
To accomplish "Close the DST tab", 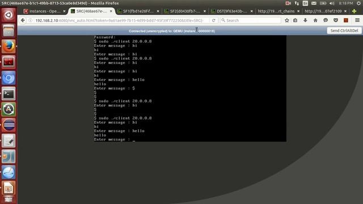I will pos(252,11).
